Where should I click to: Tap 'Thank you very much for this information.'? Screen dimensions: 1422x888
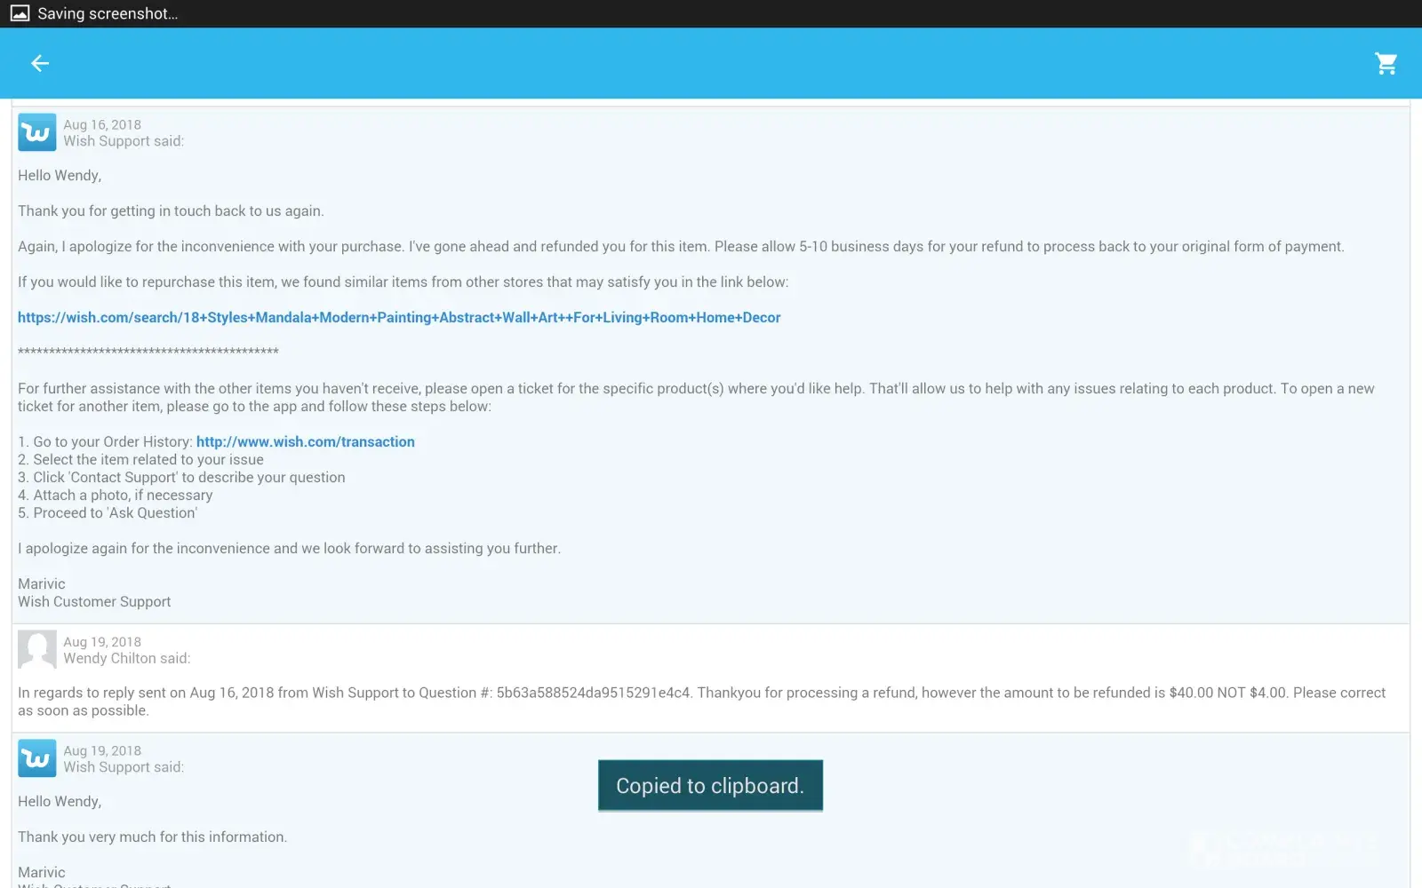(x=152, y=837)
